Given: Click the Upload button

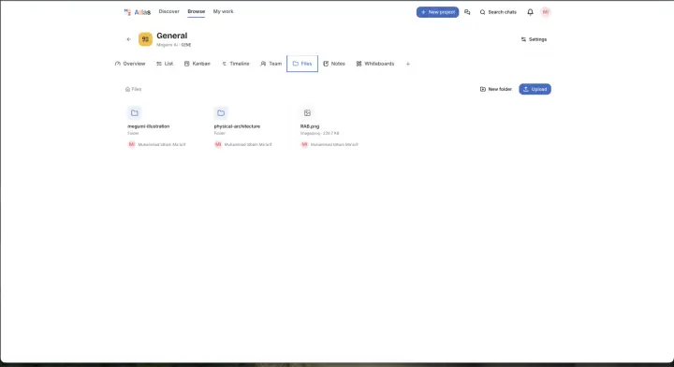Looking at the screenshot, I should point(535,89).
